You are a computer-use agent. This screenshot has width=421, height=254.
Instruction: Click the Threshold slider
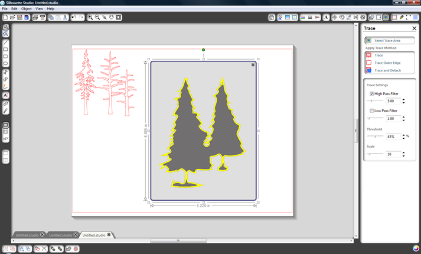(x=376, y=136)
